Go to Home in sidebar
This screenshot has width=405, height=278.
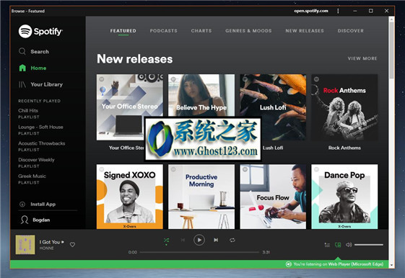click(x=32, y=68)
